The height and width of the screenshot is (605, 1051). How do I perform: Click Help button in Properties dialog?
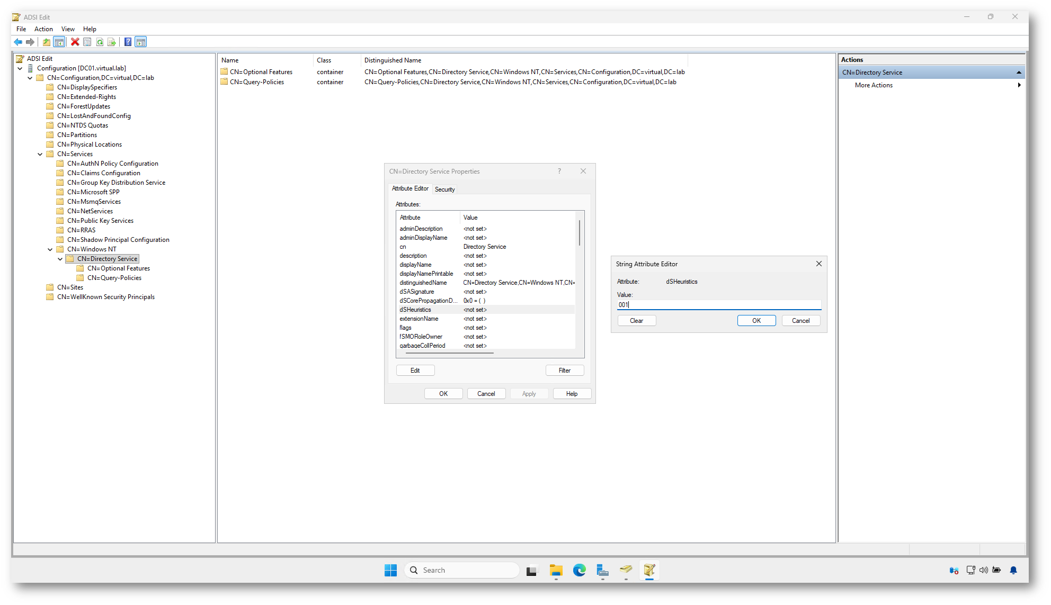[572, 394]
